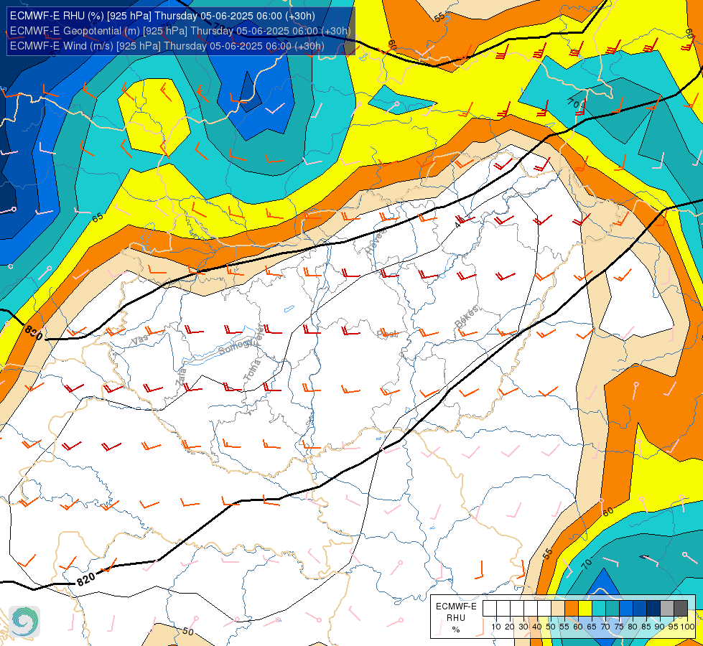Screen dimensions: 703x646
Task: Click the legend tick label 80
Action: coord(633,627)
